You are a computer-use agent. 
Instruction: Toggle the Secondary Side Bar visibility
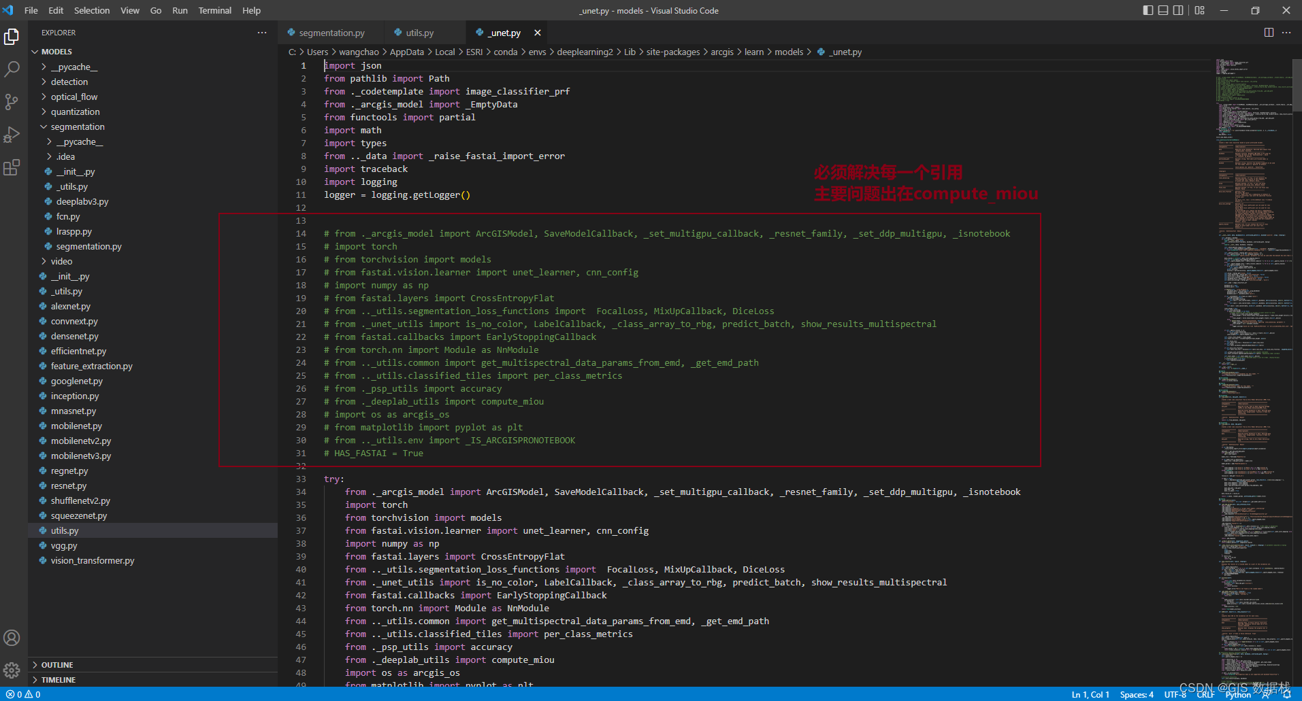(1178, 10)
